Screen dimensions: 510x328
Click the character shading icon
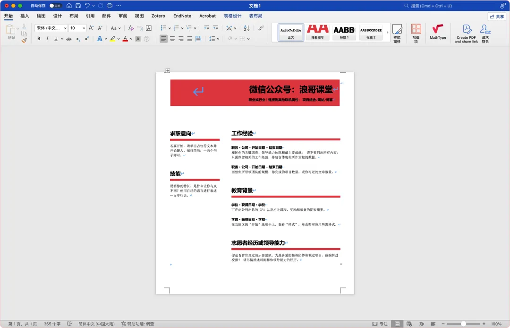click(x=138, y=39)
